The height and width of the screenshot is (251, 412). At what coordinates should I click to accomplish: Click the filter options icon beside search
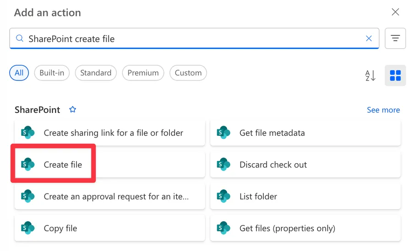(395, 38)
